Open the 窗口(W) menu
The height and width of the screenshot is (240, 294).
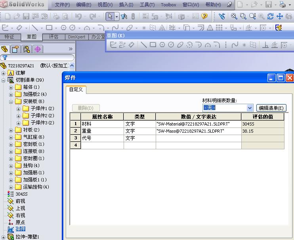(191, 5)
